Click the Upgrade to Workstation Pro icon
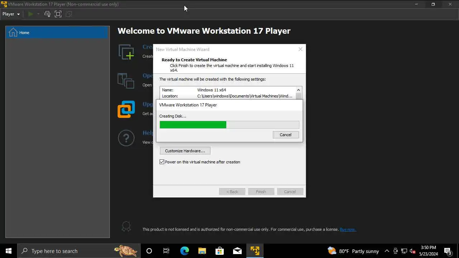Viewport: 459px width, 258px height. coord(126,109)
